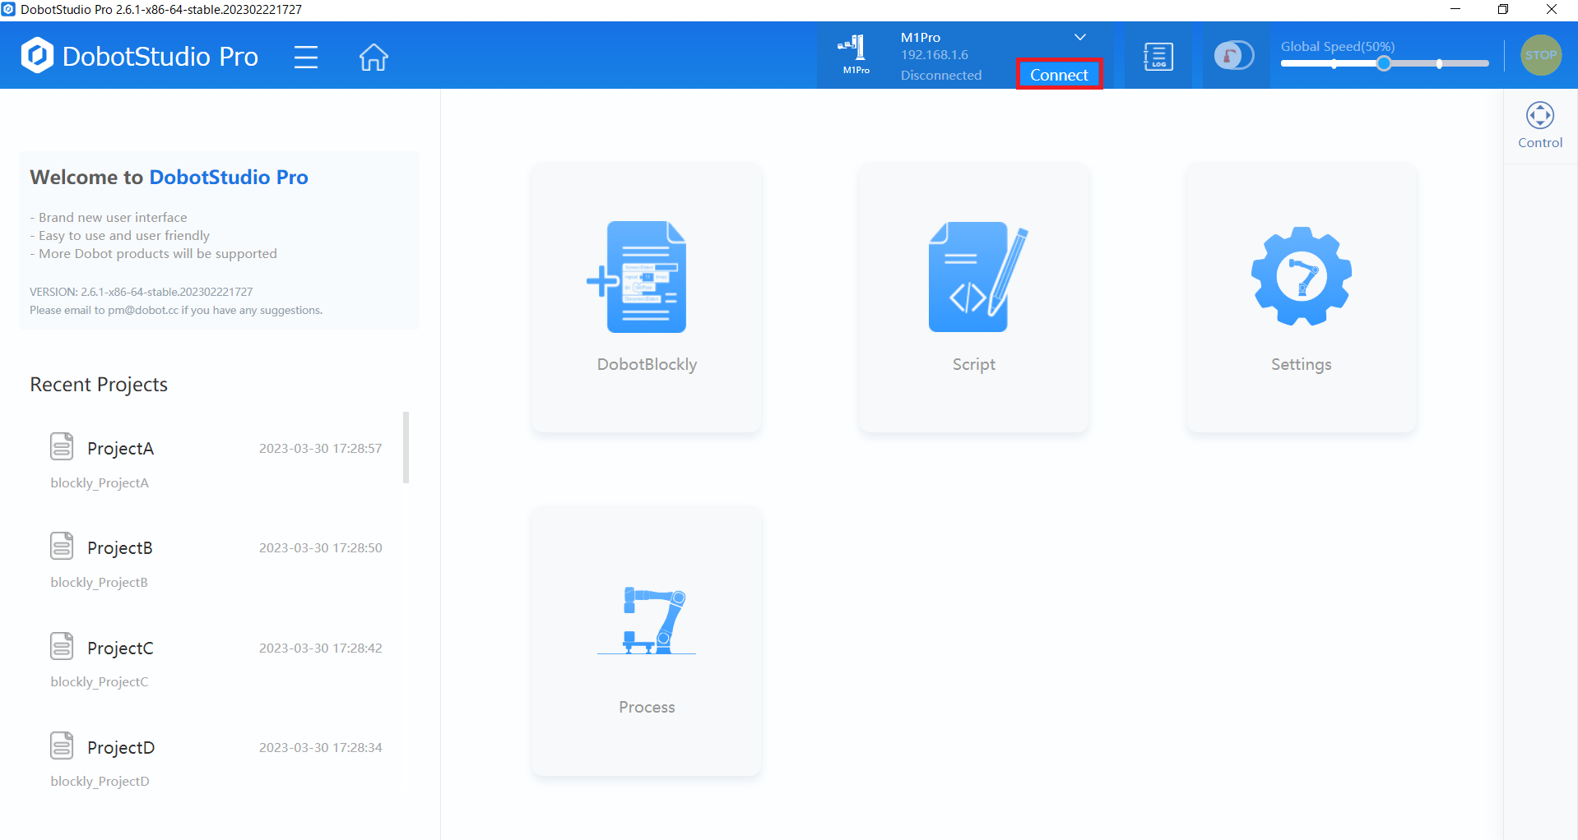
Task: Click the ProjectA file icon
Action: [62, 446]
